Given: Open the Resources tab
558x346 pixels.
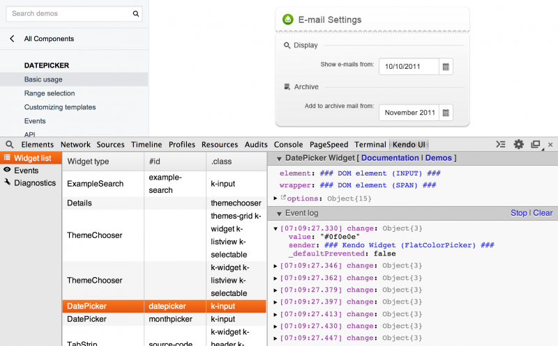Looking at the screenshot, I should [220, 145].
